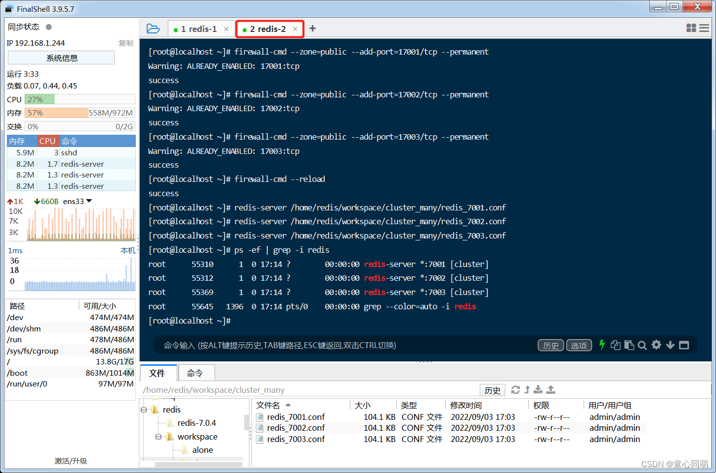This screenshot has height=473, width=716.
Task: Go to parent directory arrow icon
Action: [x=527, y=389]
